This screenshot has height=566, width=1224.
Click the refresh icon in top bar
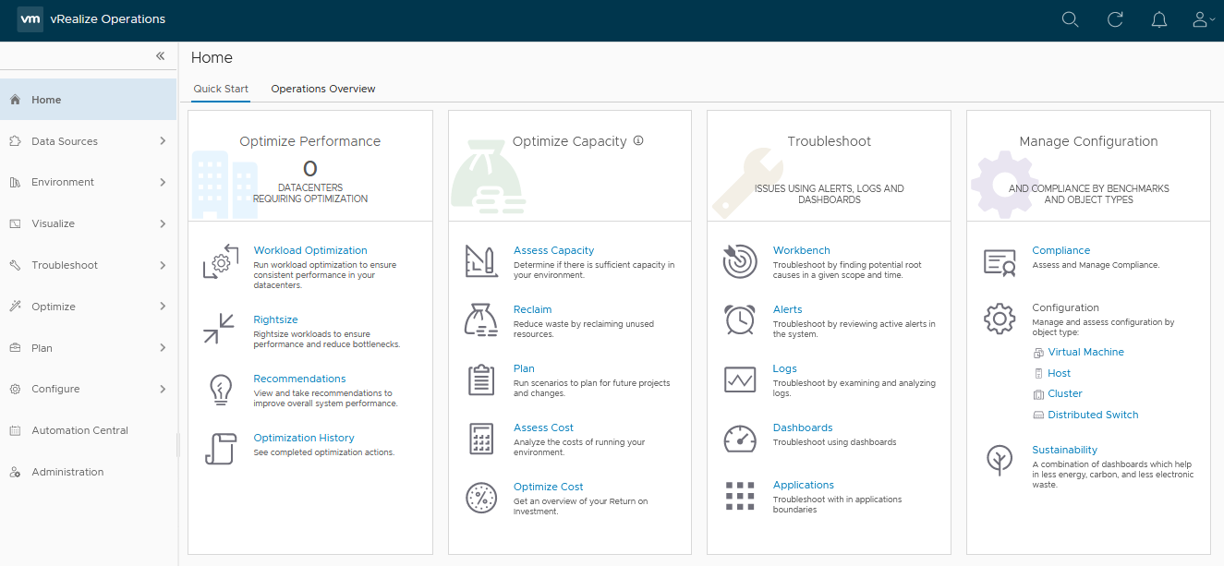1115,18
